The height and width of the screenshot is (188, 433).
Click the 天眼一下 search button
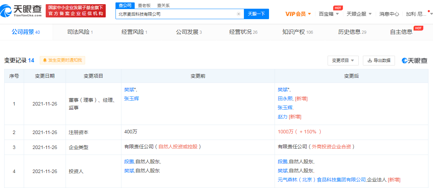click(256, 14)
